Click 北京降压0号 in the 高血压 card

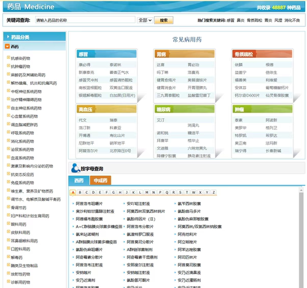point(120,151)
